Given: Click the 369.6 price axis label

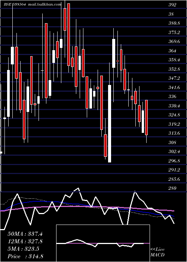Looking at the screenshot, I should pos(174,42).
